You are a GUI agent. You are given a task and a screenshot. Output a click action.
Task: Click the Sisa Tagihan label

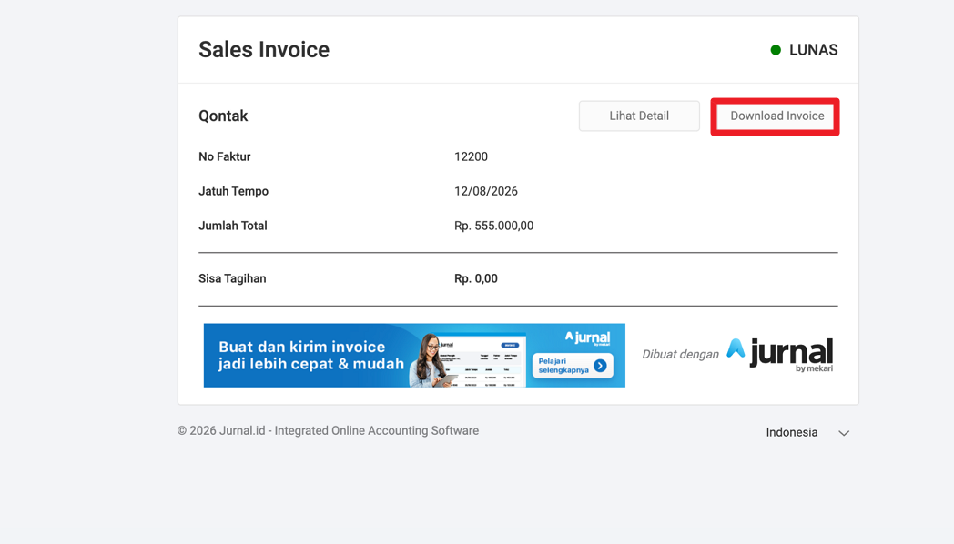(232, 279)
